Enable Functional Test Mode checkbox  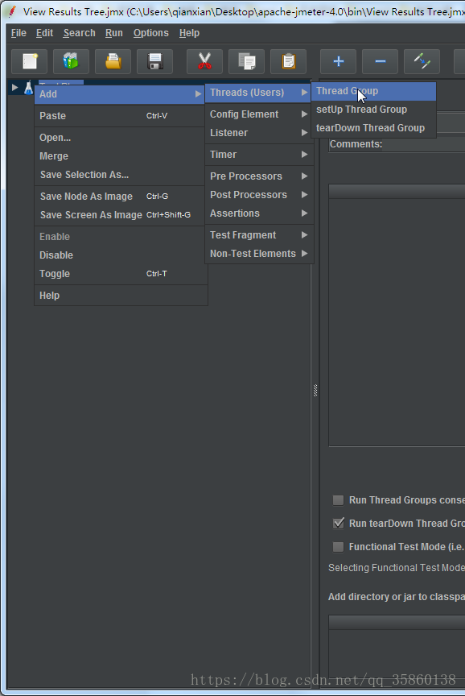338,547
